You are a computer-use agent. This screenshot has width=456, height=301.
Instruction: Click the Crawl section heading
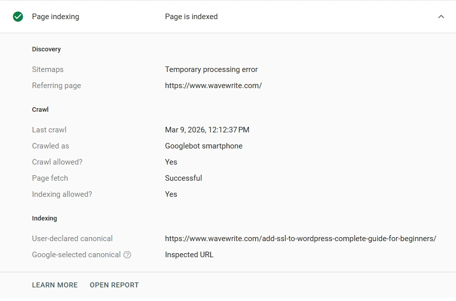(40, 109)
